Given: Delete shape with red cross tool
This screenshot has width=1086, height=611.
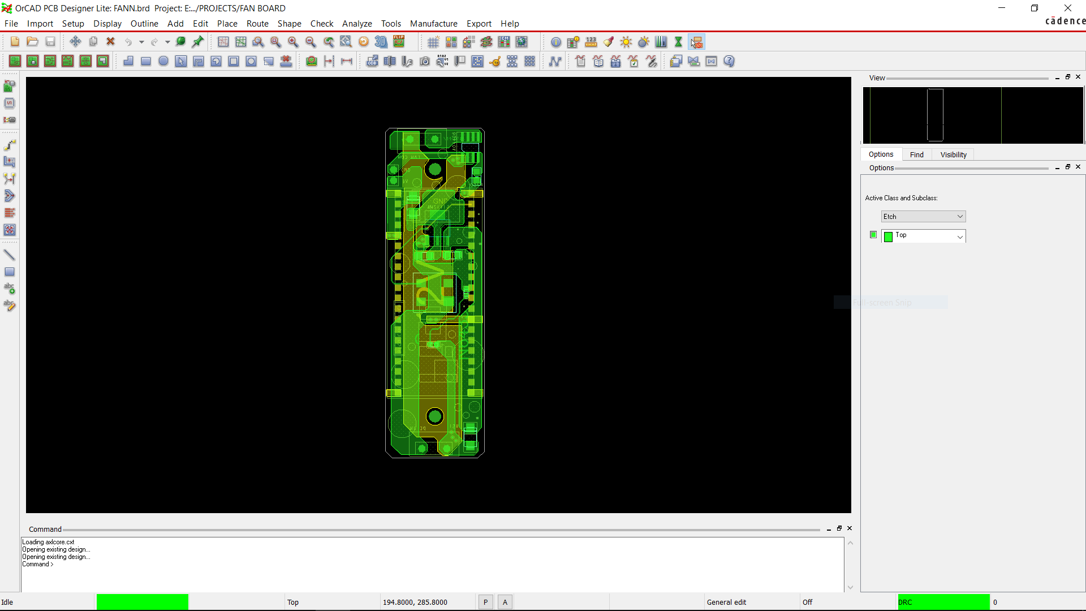Looking at the screenshot, I should coord(286,61).
